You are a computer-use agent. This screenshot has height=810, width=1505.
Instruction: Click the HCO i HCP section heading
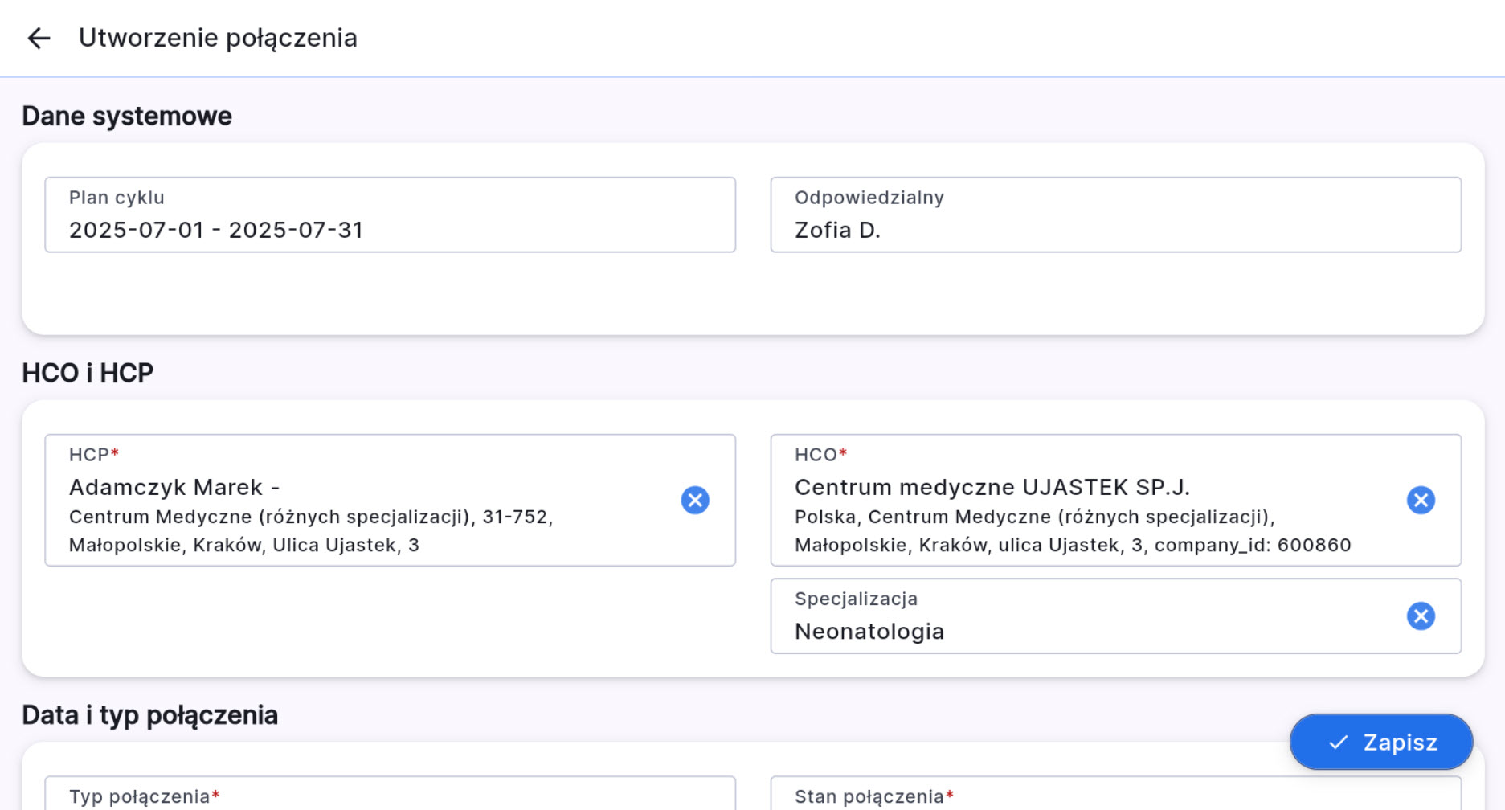[88, 373]
